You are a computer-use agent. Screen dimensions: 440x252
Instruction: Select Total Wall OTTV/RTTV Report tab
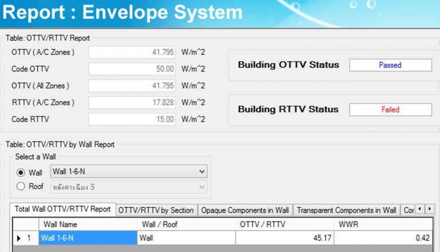coord(62,209)
